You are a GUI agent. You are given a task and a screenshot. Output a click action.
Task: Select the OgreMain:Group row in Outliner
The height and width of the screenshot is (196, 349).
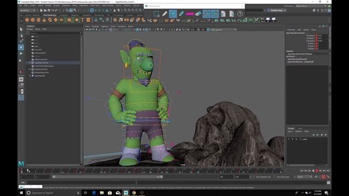53,63
